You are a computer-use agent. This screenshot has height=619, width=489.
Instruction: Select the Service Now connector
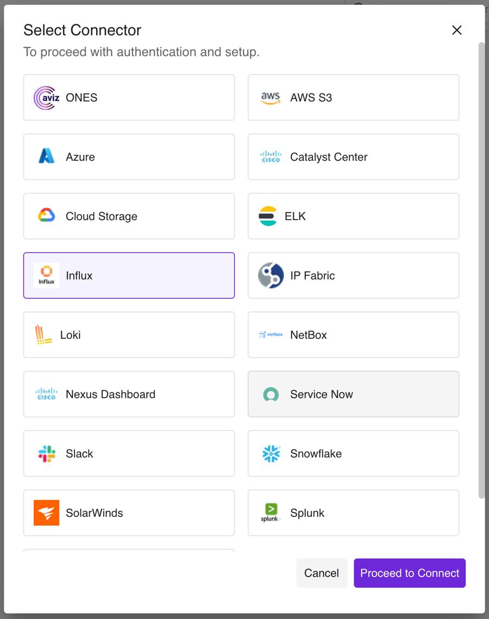point(353,394)
